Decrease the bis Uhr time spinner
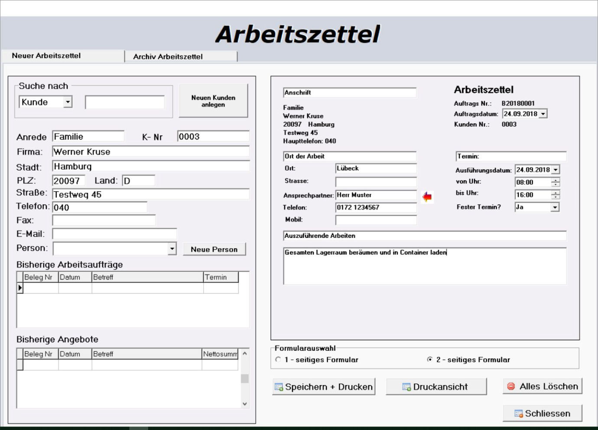Viewport: 598px width, 430px height. pos(556,197)
